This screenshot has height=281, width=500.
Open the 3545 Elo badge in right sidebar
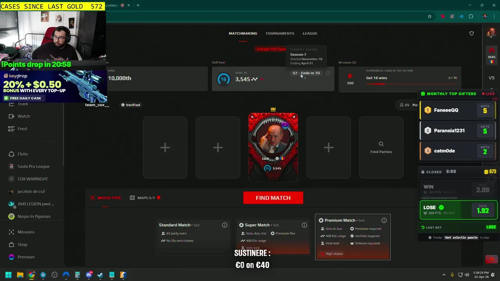(x=491, y=56)
